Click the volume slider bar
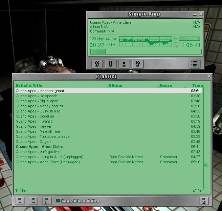Screen dimensions: 222x211 tap(189, 39)
